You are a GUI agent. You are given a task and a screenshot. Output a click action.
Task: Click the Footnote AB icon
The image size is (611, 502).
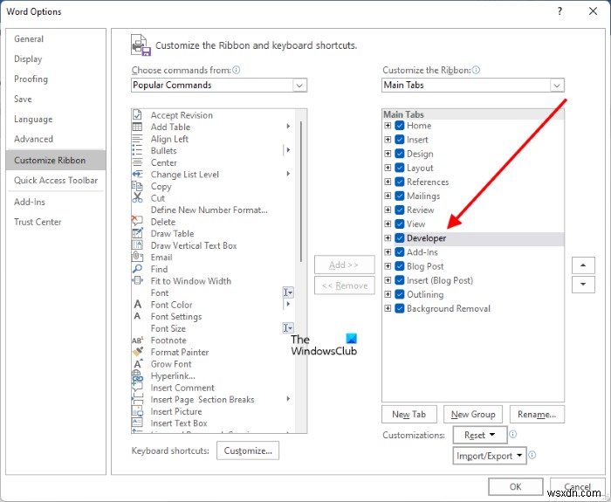pyautogui.click(x=137, y=340)
